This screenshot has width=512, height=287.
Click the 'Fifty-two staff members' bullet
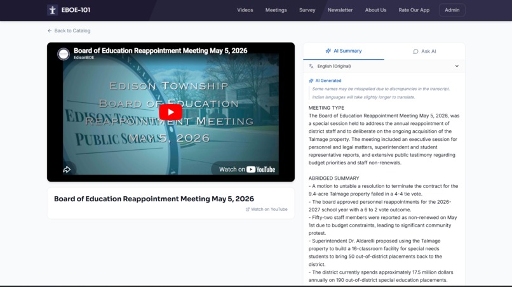(x=382, y=225)
